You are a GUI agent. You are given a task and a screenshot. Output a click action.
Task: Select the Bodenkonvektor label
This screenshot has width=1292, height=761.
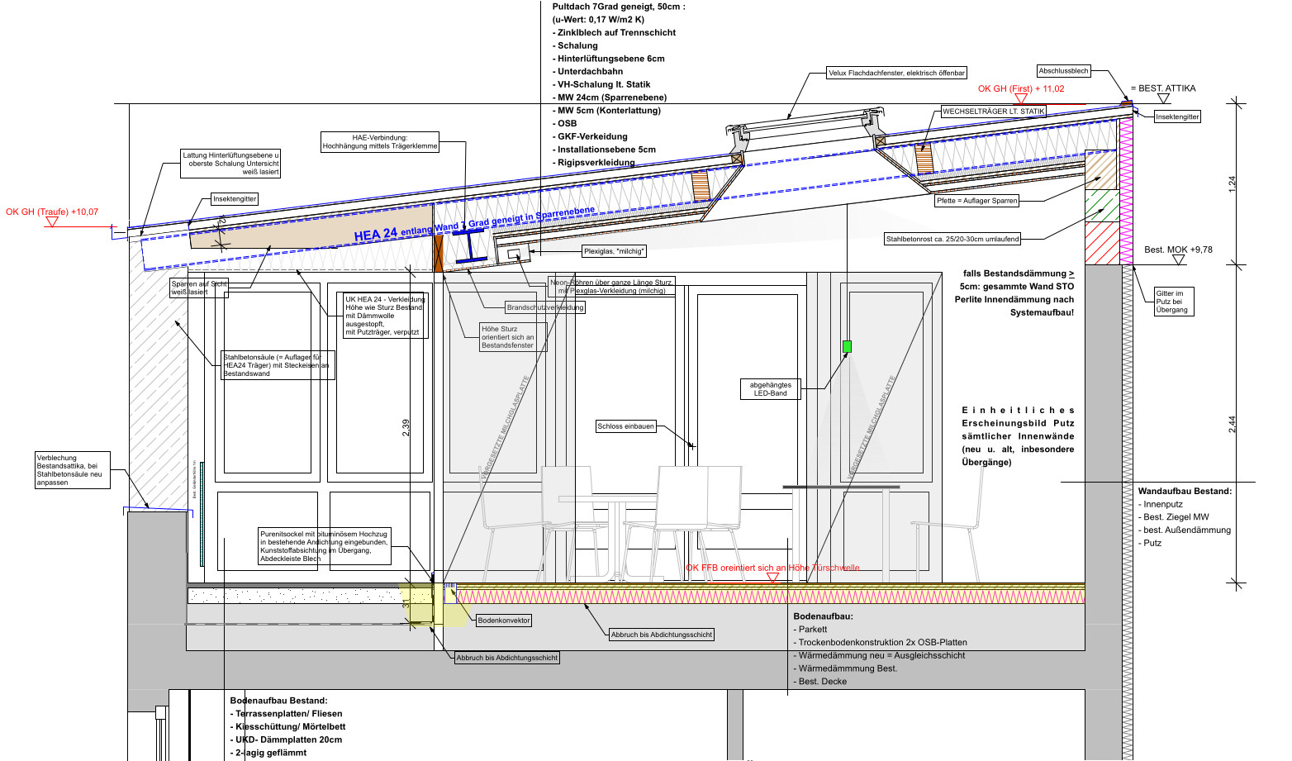point(504,620)
